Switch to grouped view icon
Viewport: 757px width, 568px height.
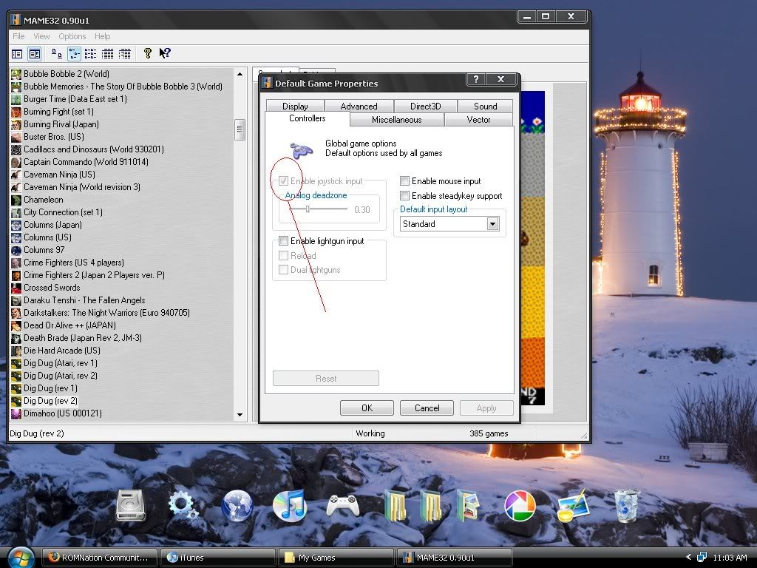pos(125,53)
